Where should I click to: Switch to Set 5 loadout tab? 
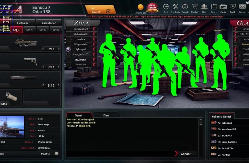click(x=42, y=30)
